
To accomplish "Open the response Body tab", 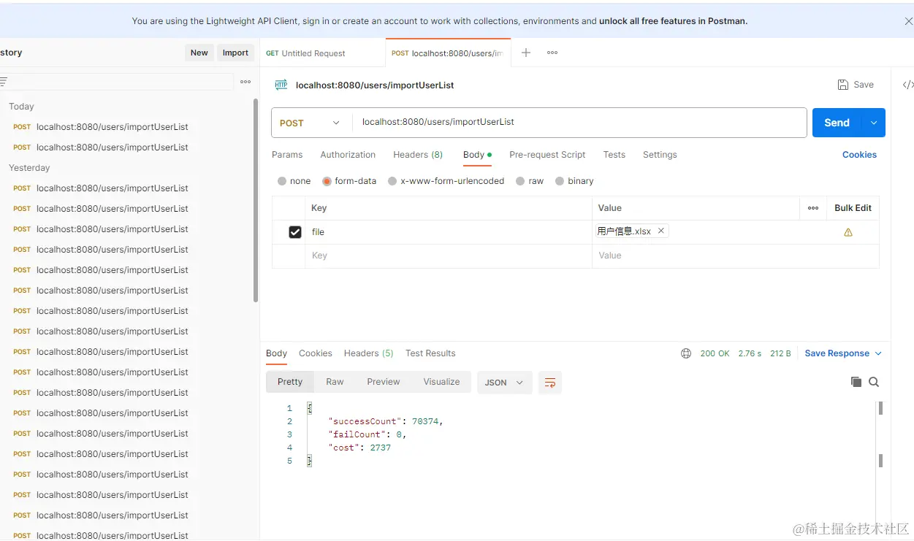I will click(x=276, y=353).
